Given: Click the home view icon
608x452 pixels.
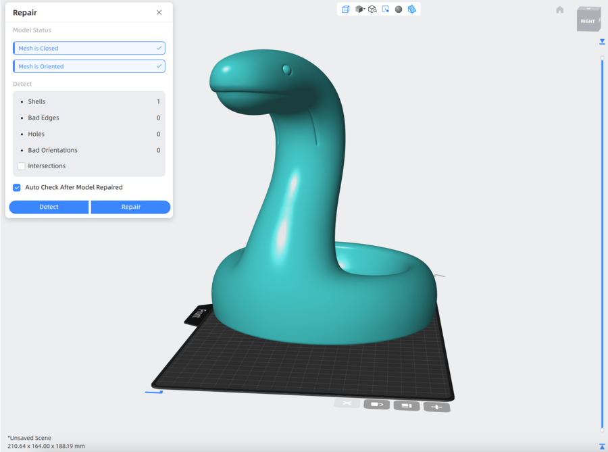Looking at the screenshot, I should pyautogui.click(x=559, y=9).
